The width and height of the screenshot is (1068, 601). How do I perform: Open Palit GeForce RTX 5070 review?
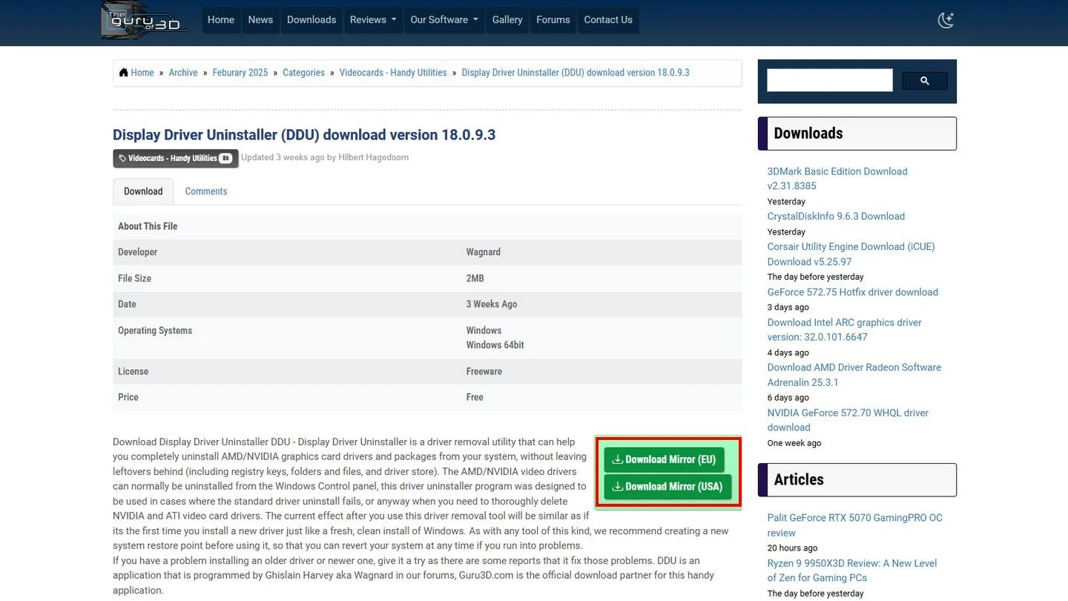coord(855,525)
